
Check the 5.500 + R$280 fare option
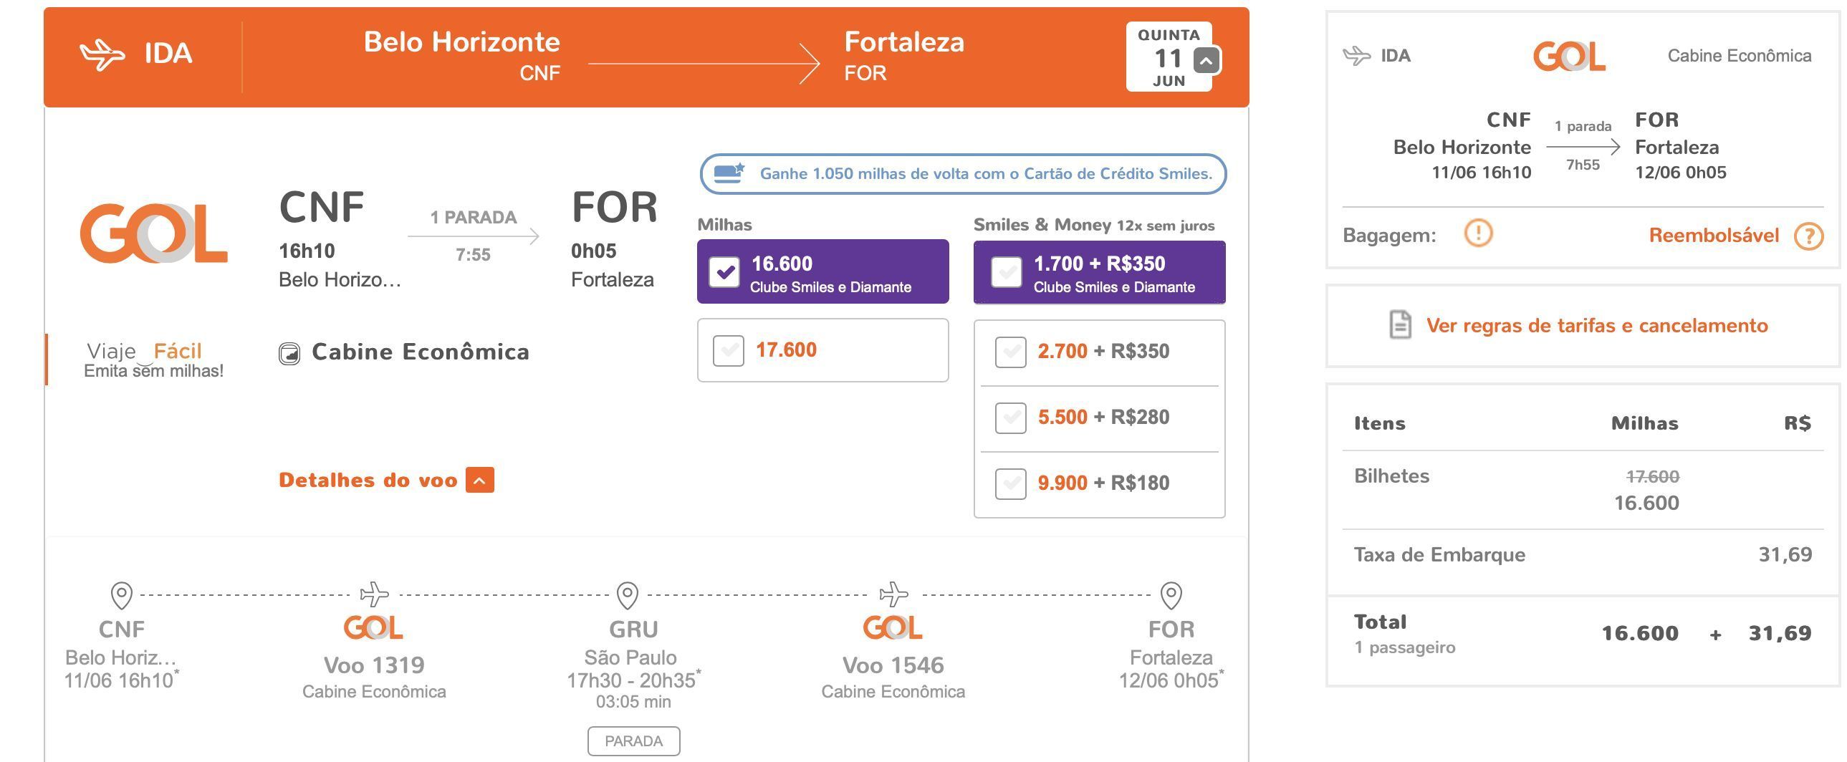(x=1010, y=418)
